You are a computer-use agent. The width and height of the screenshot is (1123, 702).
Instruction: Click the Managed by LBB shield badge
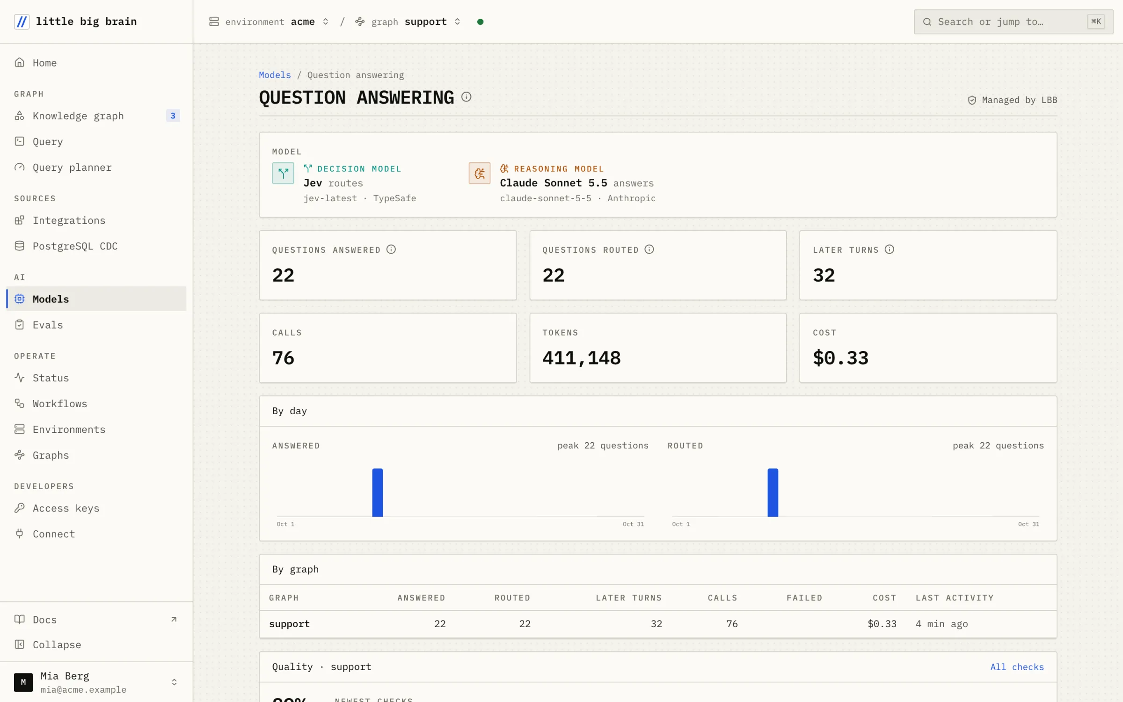tap(1013, 100)
